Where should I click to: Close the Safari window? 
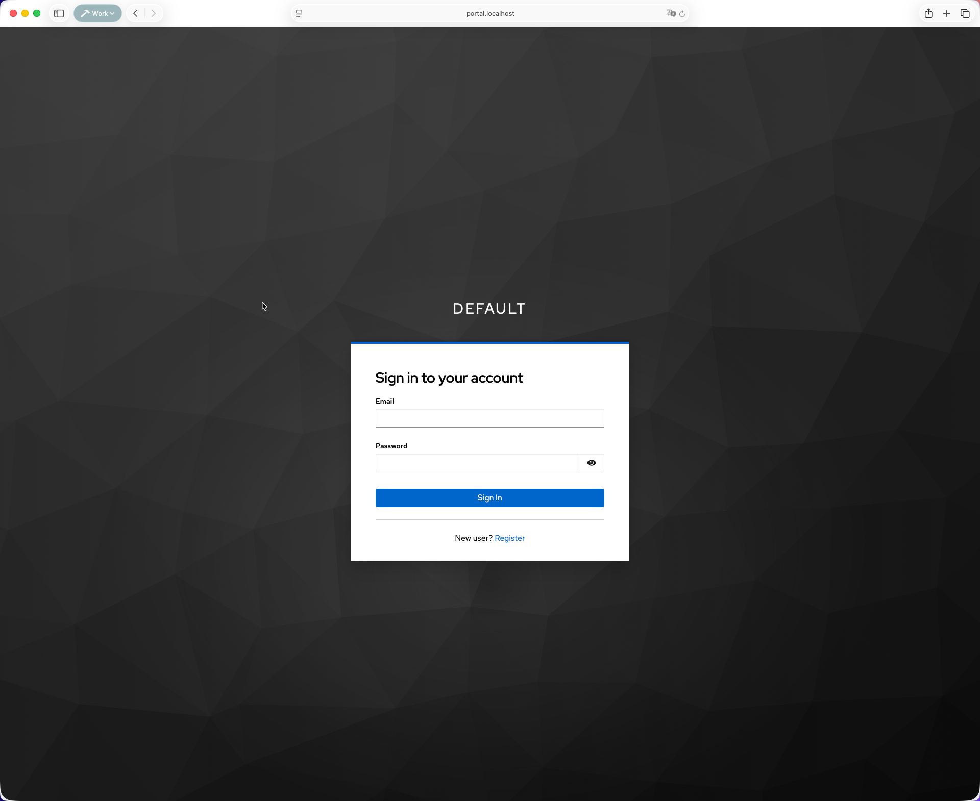[x=13, y=14]
